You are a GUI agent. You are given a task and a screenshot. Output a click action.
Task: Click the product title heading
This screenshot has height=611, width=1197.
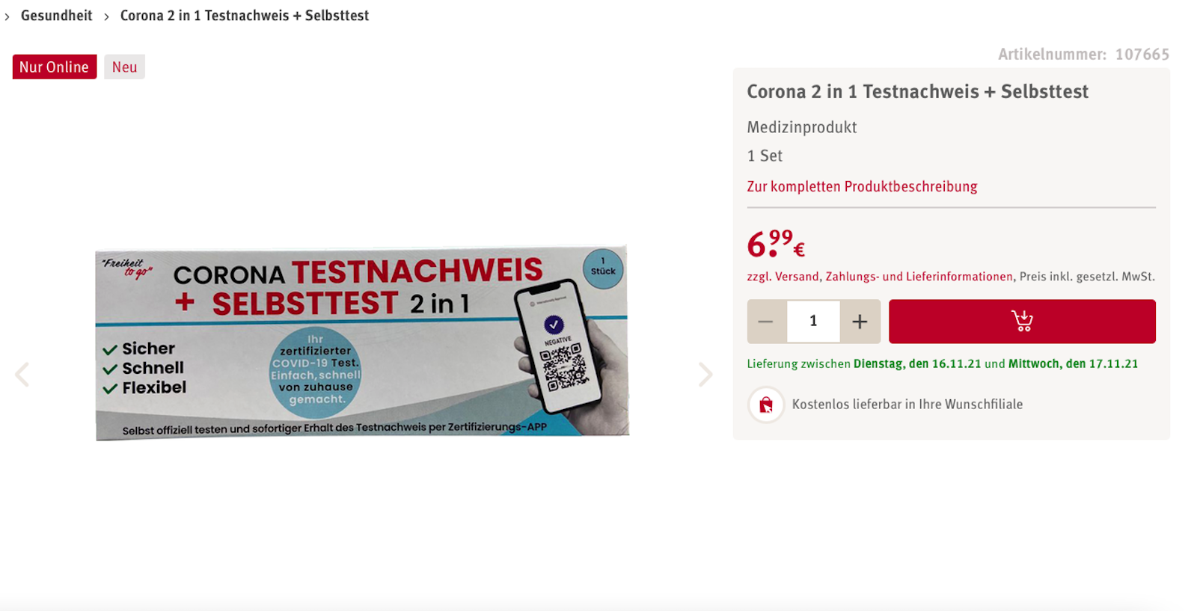coord(918,91)
